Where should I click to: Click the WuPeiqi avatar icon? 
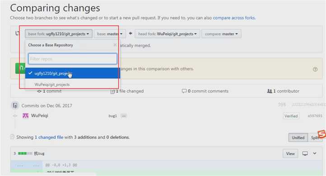pos(25,115)
